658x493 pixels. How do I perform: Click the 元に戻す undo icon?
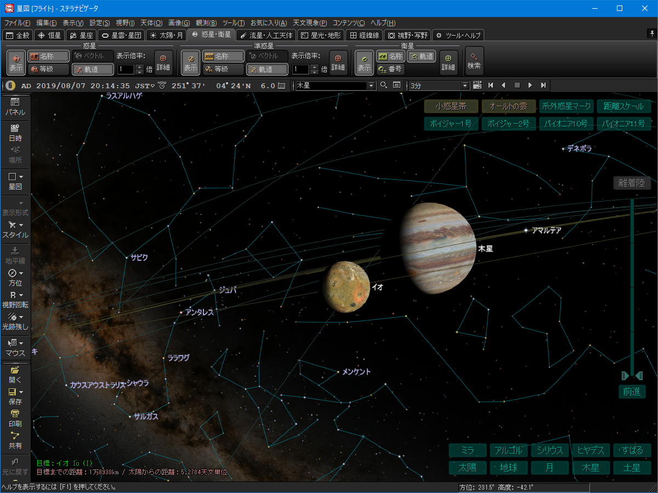coord(15,466)
